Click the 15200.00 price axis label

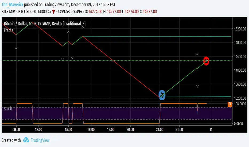tap(240, 29)
